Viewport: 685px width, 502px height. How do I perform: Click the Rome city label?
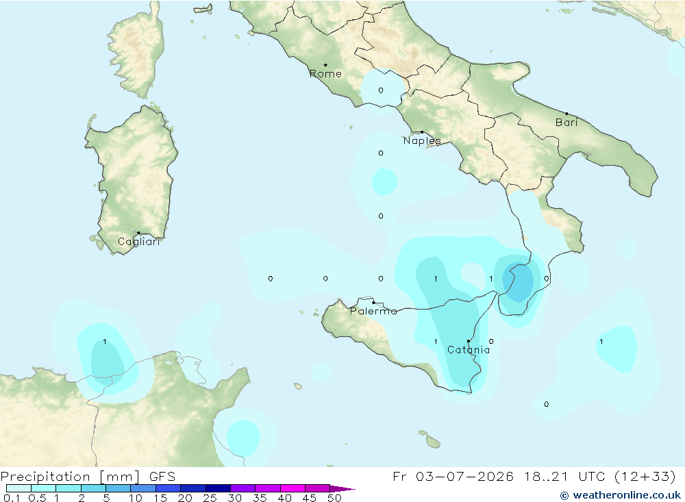(x=325, y=74)
